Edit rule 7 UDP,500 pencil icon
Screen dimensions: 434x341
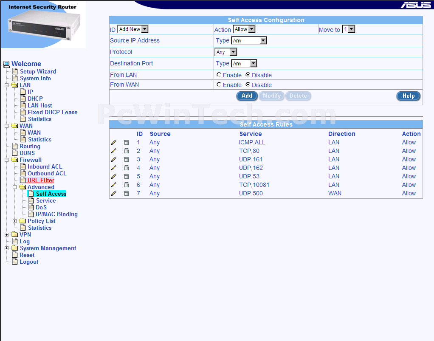tap(114, 193)
